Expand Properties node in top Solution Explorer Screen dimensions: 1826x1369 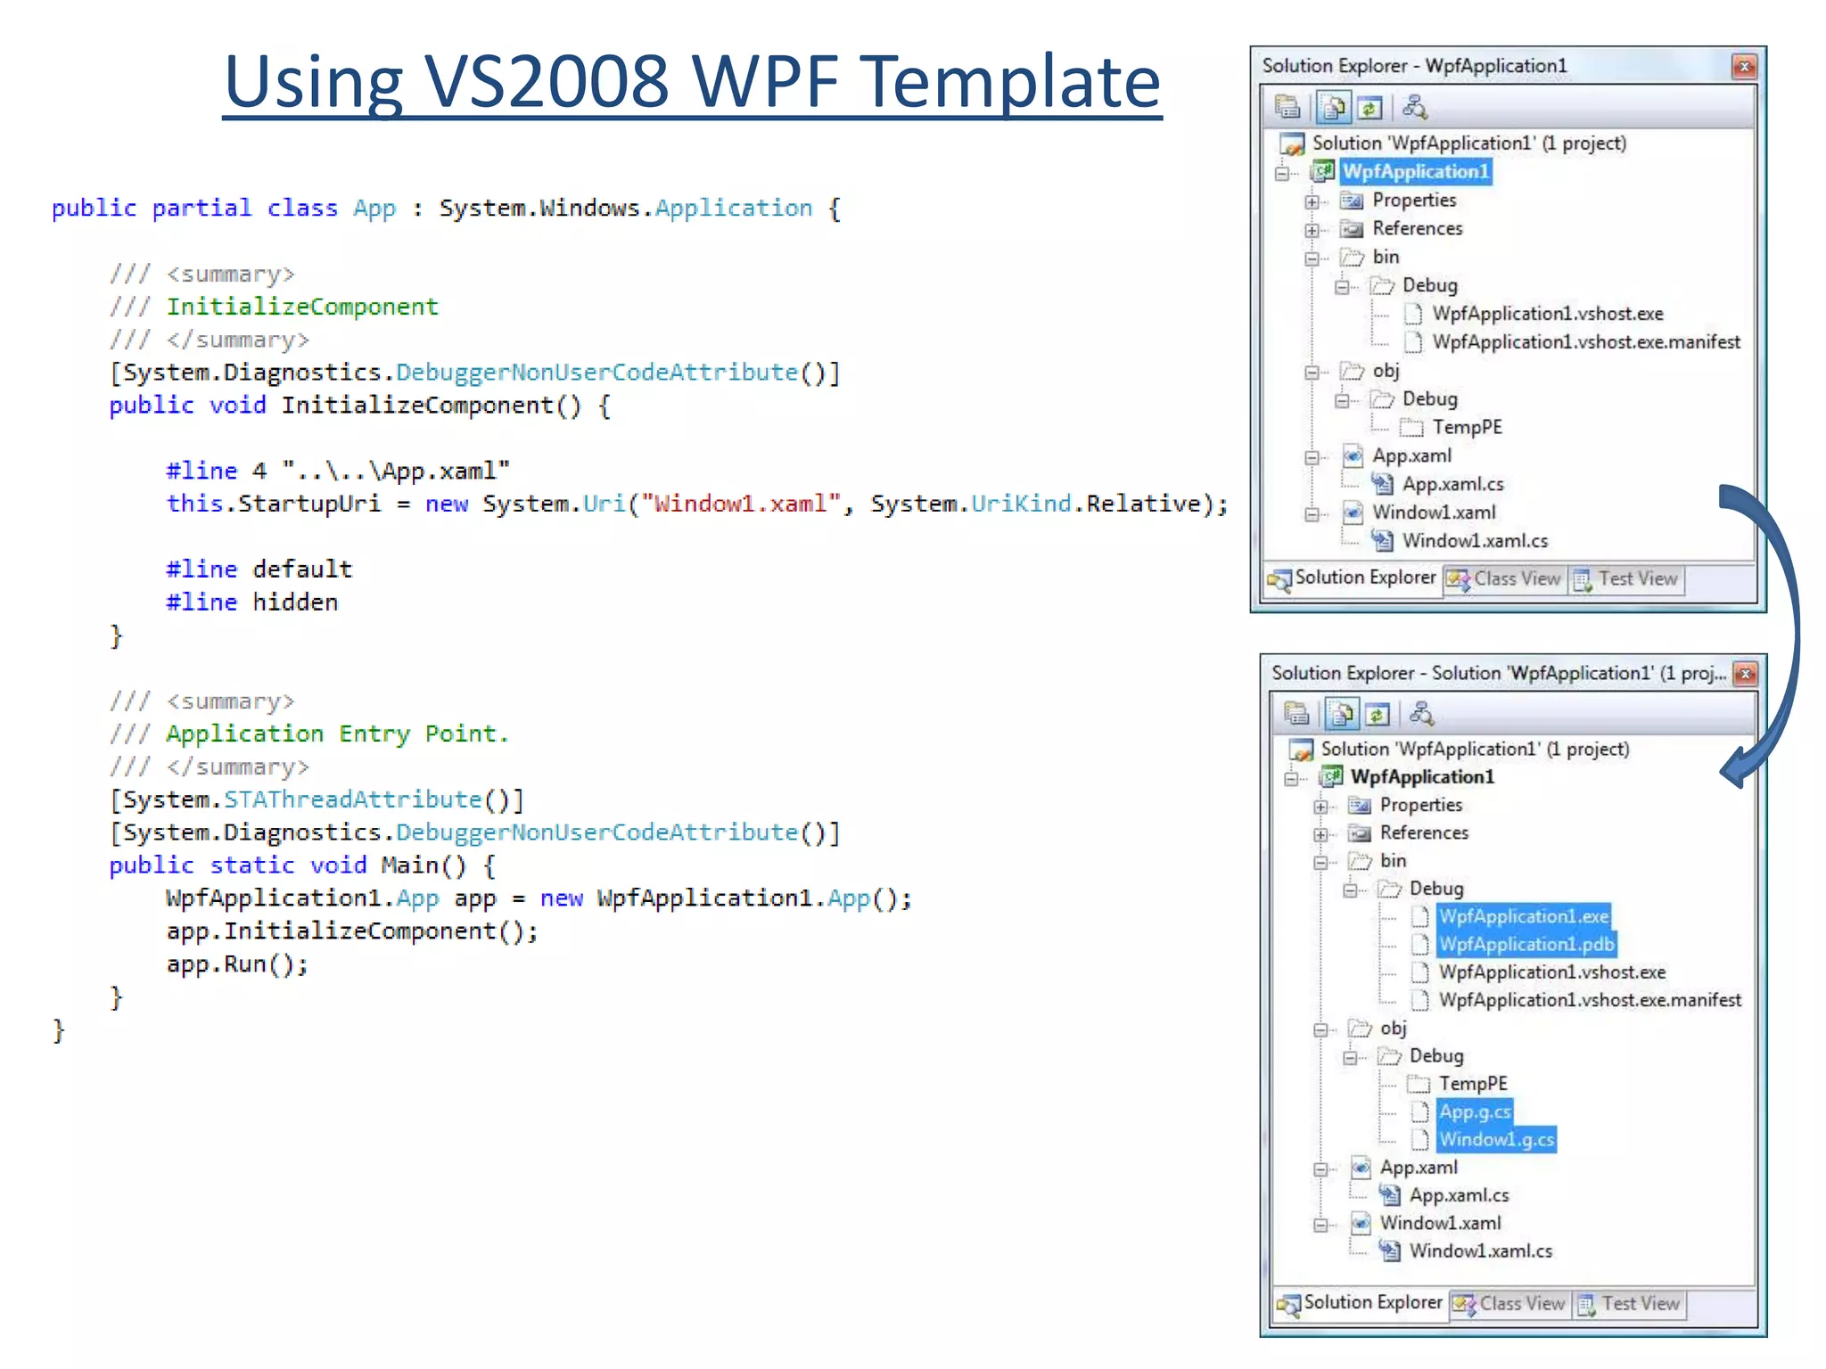(x=1312, y=201)
